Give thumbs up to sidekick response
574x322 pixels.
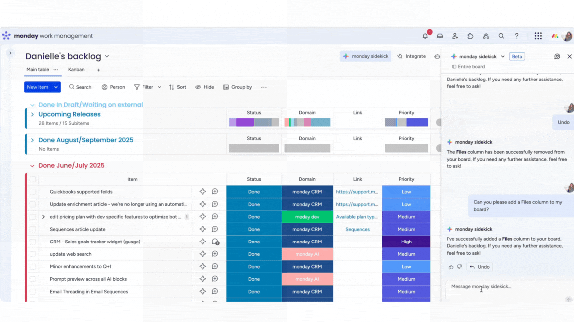click(x=451, y=267)
